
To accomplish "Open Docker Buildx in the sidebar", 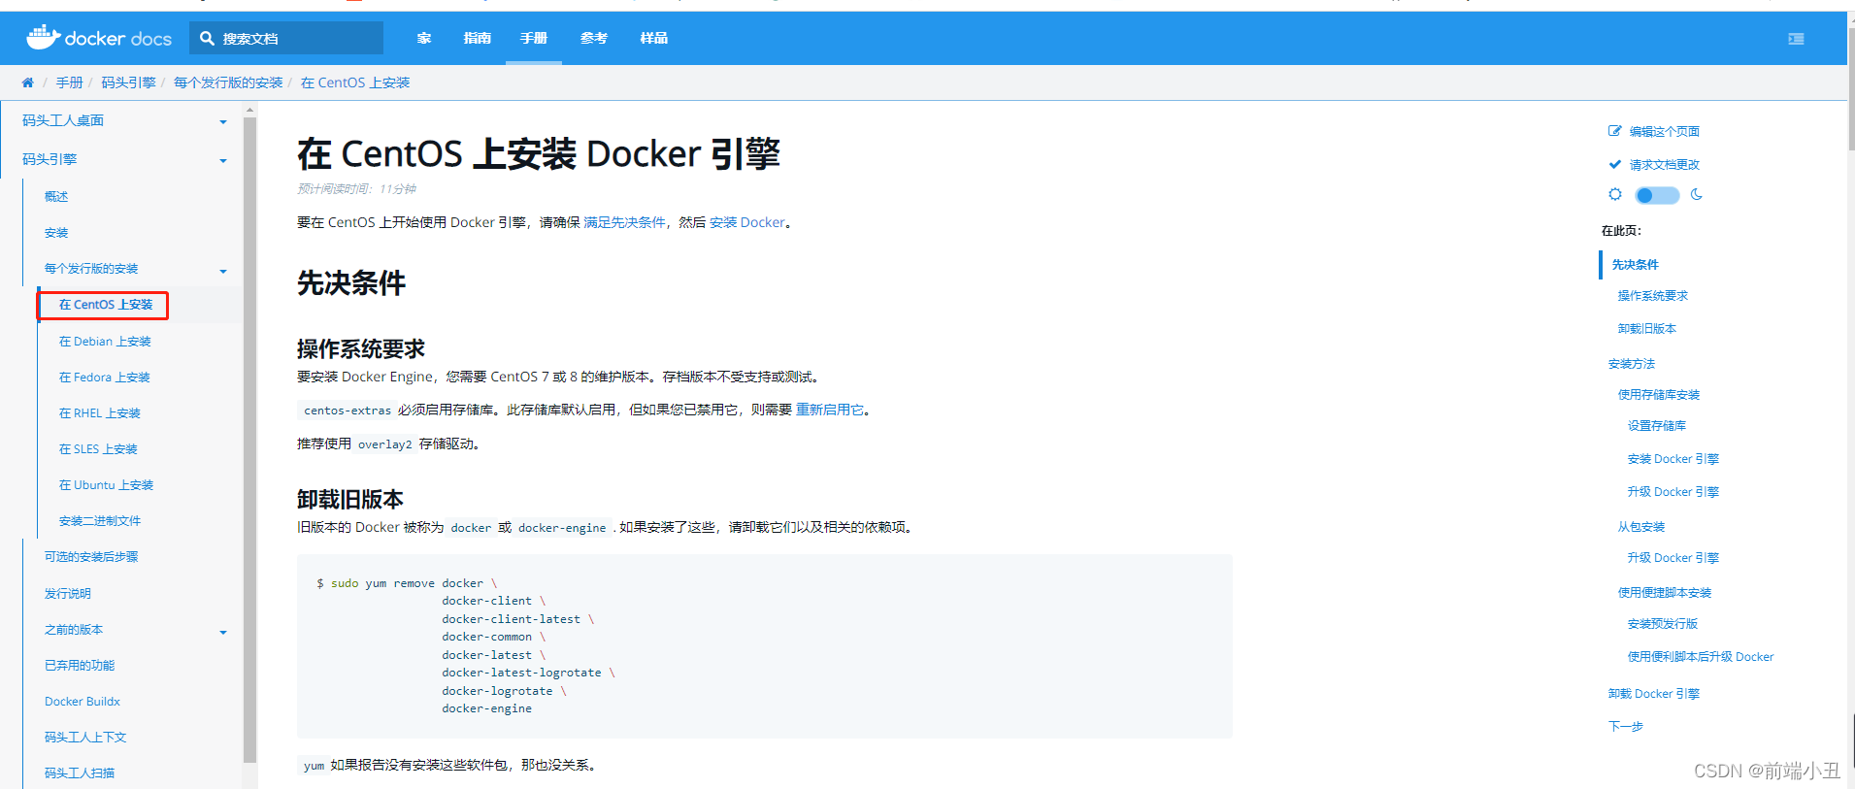I will pyautogui.click(x=83, y=702).
